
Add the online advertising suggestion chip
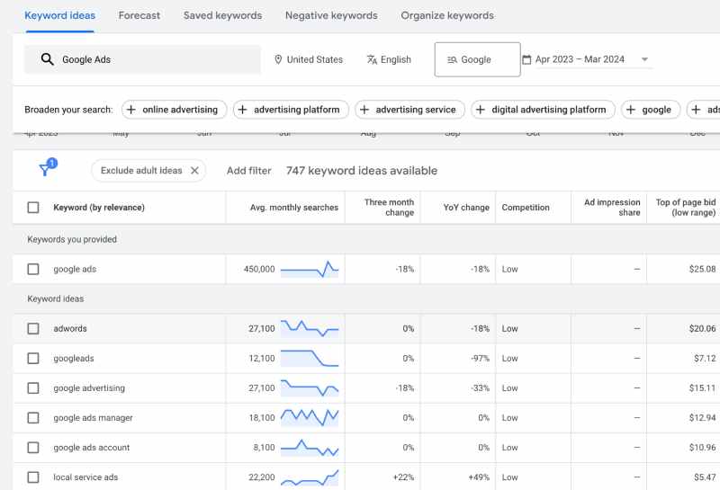(x=174, y=110)
